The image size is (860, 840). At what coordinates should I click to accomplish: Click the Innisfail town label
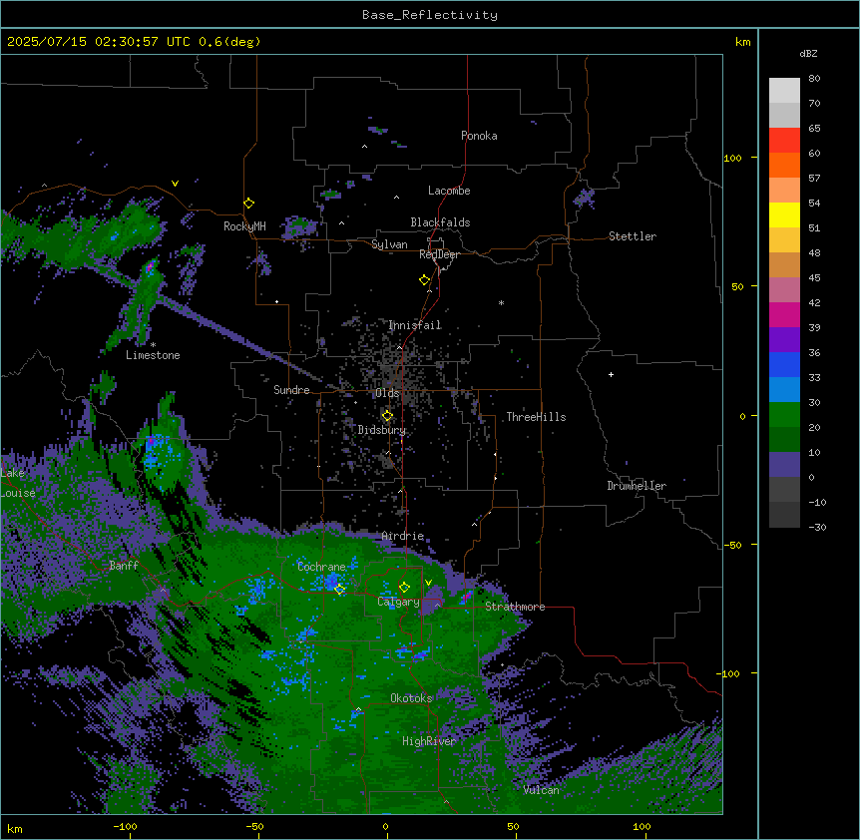tap(415, 325)
